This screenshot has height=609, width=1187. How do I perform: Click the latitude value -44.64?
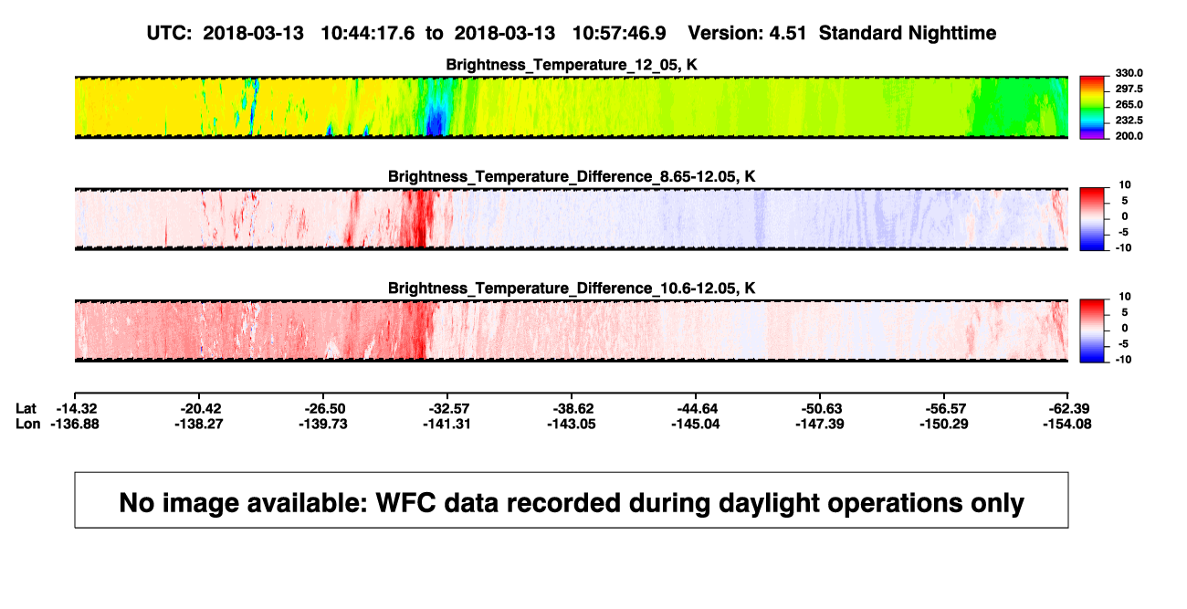[x=696, y=408]
